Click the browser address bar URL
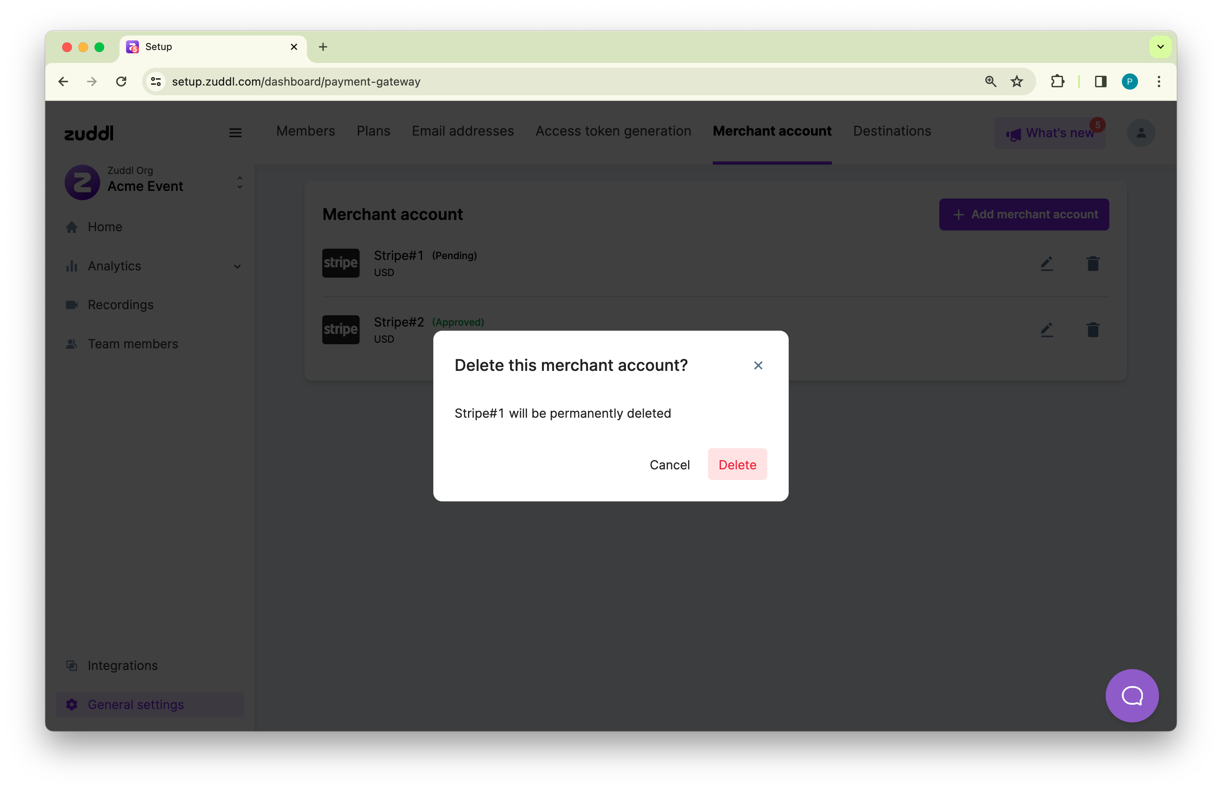Screen dimensions: 1222x791 point(296,82)
